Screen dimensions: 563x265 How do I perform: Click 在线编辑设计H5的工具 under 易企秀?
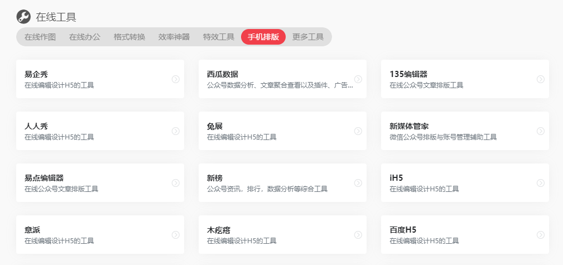pyautogui.click(x=59, y=85)
